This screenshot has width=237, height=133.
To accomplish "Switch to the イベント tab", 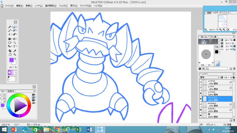I will [226, 13].
